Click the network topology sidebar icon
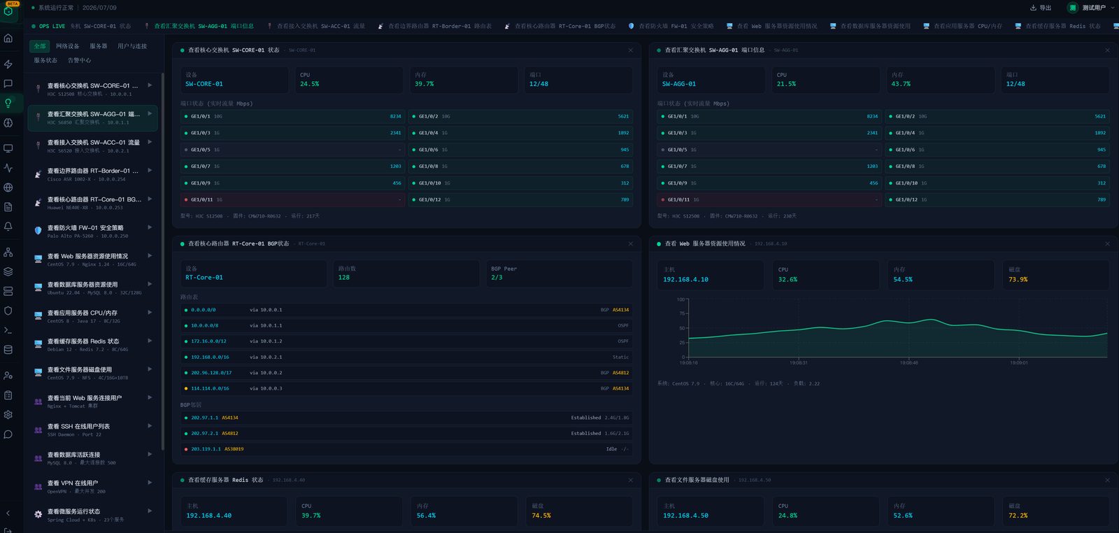Screen dimensions: 1119x533 (x=8, y=252)
